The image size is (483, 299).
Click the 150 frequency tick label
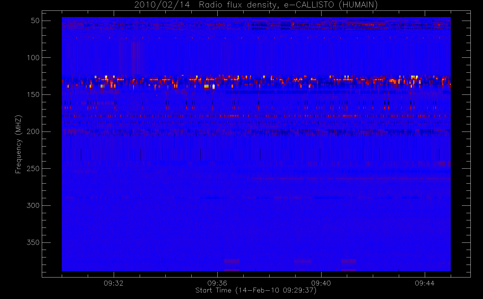33,94
